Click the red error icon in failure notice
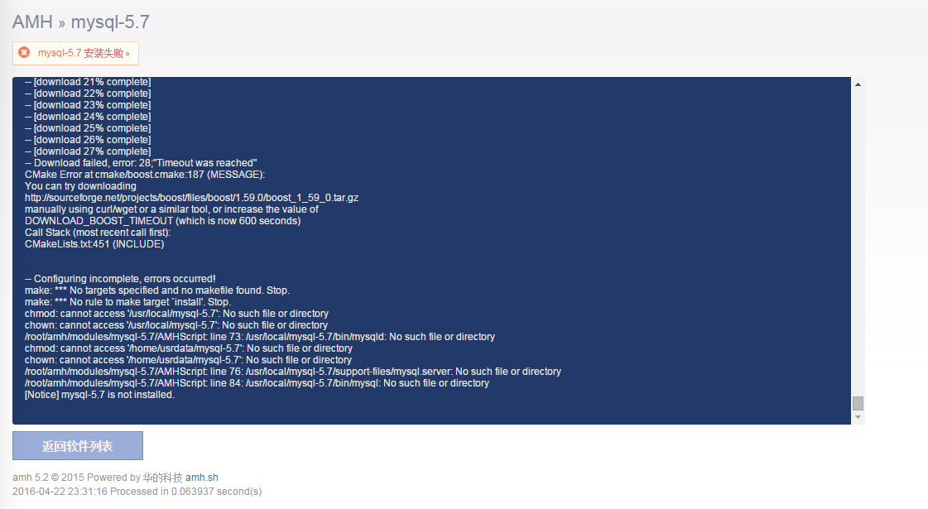 coord(24,52)
